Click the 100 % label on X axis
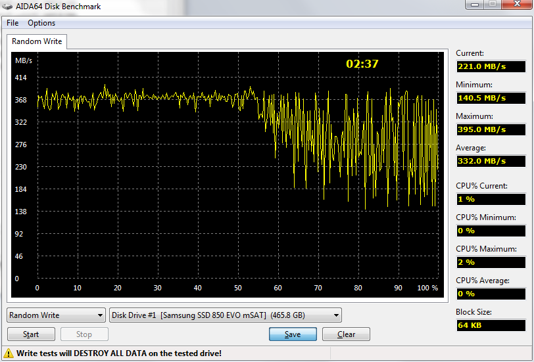The width and height of the screenshot is (534, 362). (x=427, y=288)
